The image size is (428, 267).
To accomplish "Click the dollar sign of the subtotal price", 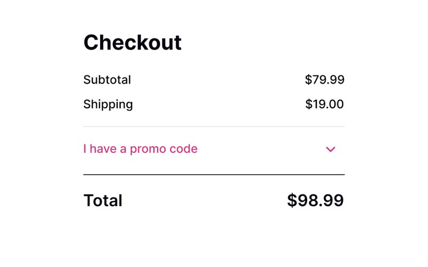I will coord(308,80).
